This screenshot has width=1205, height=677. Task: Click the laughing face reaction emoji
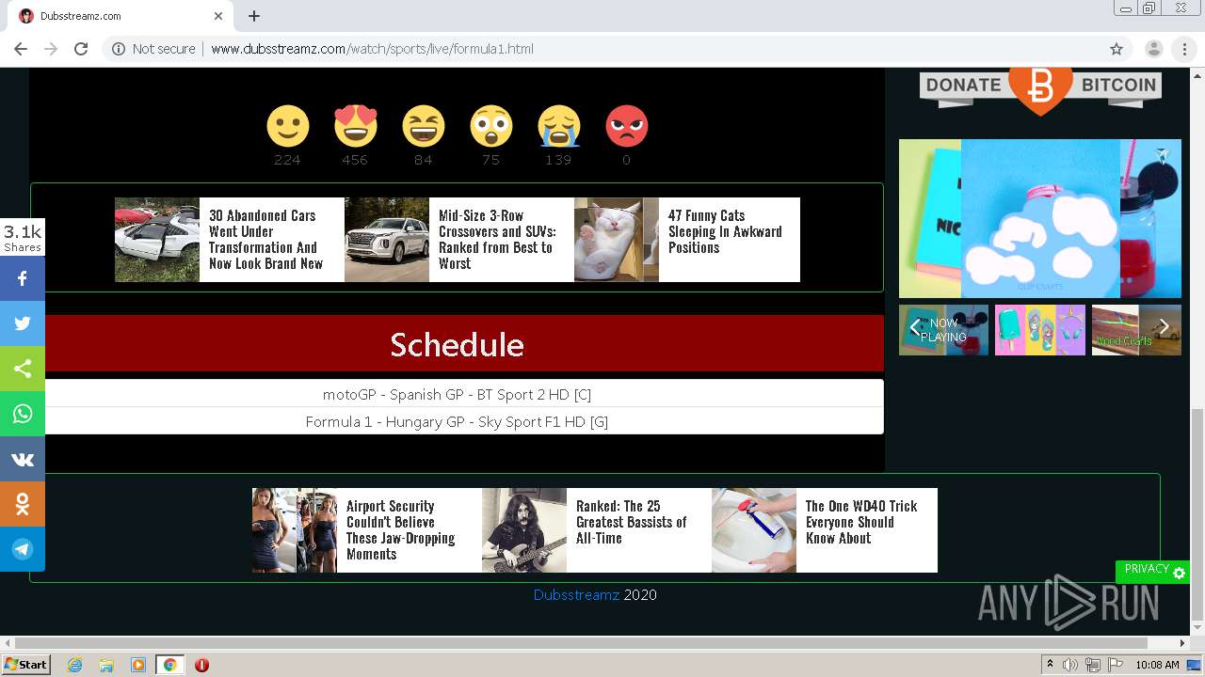pyautogui.click(x=423, y=126)
